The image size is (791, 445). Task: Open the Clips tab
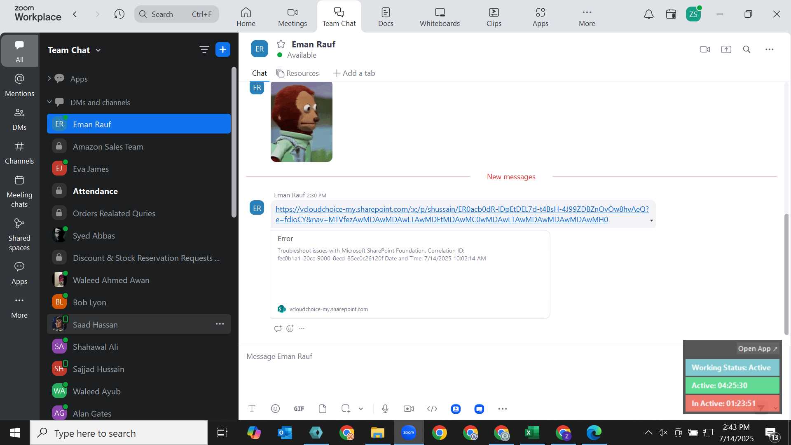click(494, 17)
